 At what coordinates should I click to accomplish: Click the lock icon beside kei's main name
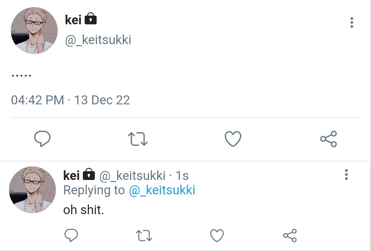coord(90,19)
